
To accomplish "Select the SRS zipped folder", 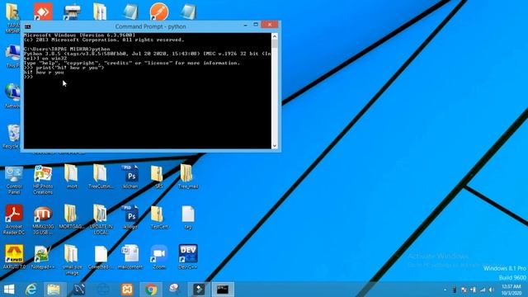I will tap(158, 177).
